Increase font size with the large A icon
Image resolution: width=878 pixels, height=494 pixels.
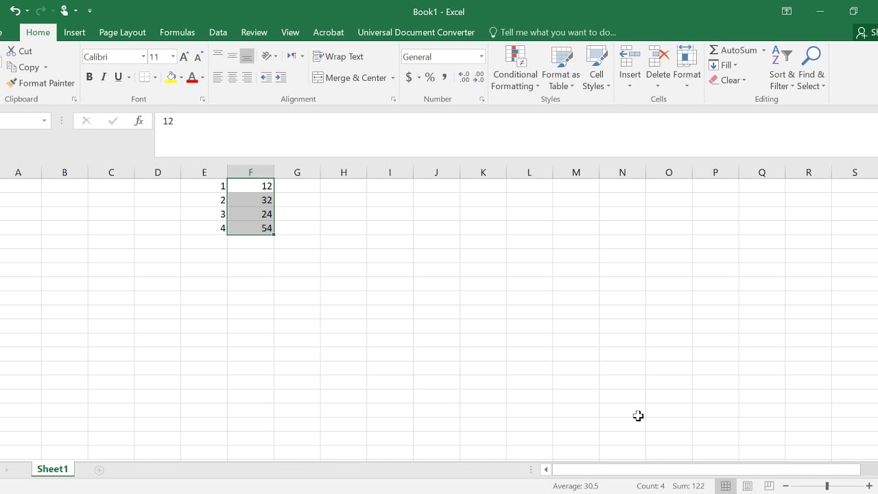click(184, 56)
